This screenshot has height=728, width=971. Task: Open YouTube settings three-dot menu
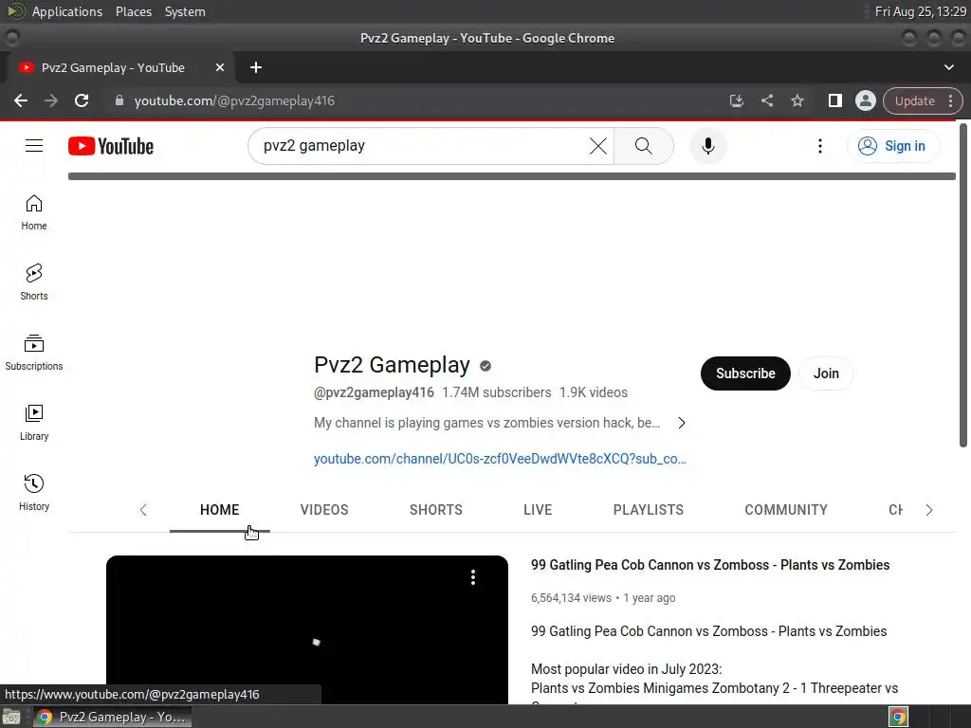[820, 146]
